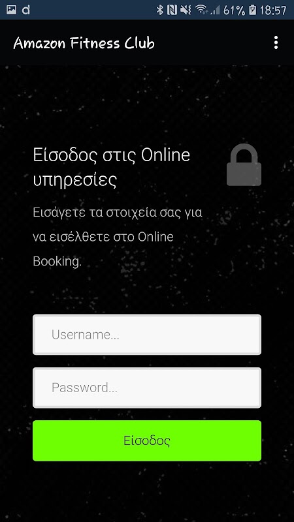The image size is (294, 522).
Task: Tap the 18:57 clock in status bar
Action: click(273, 10)
